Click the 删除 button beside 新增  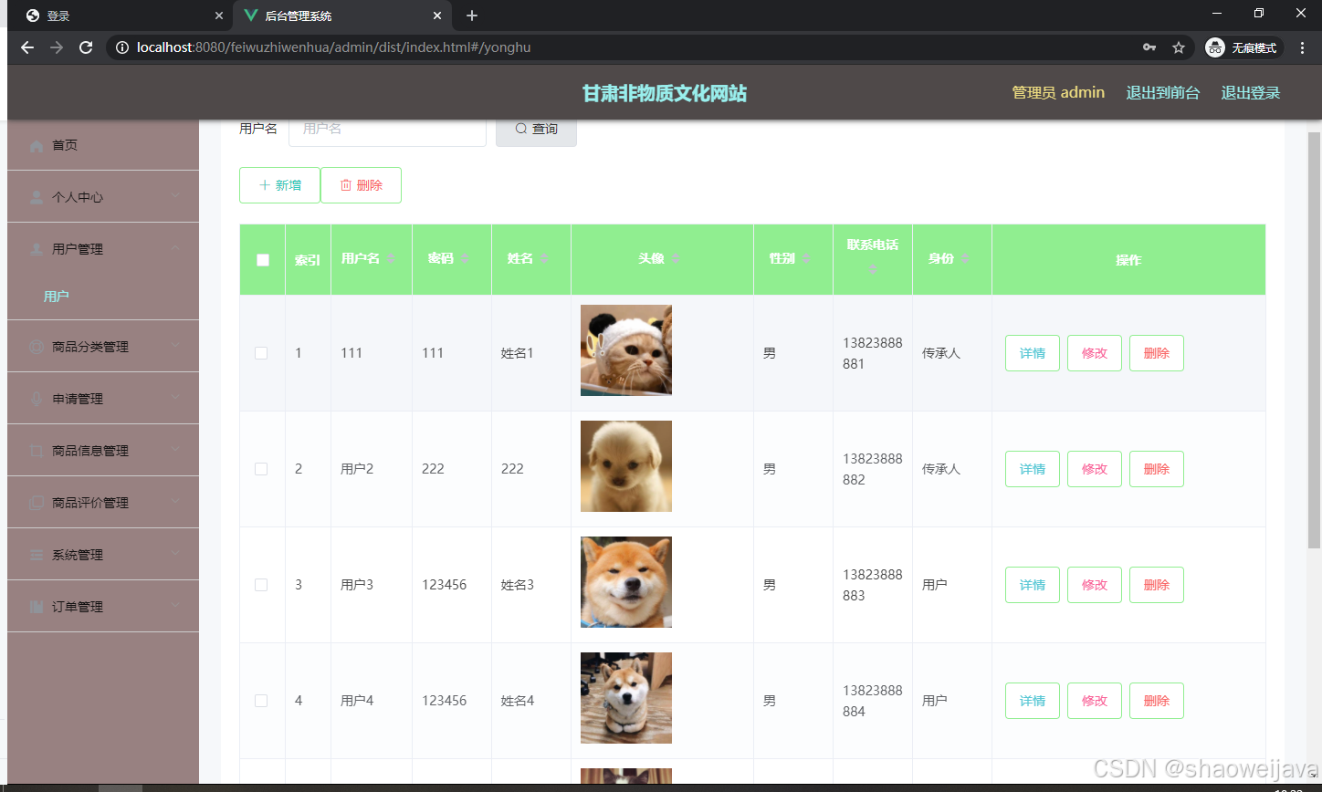361,185
